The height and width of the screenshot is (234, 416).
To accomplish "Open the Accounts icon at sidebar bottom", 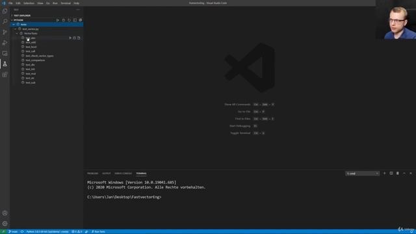I will pos(5,213).
